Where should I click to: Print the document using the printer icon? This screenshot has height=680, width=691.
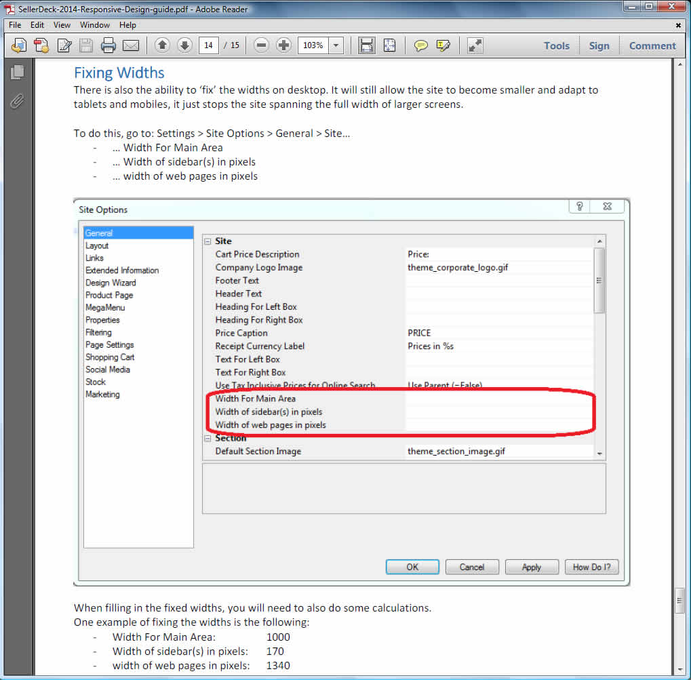(108, 45)
